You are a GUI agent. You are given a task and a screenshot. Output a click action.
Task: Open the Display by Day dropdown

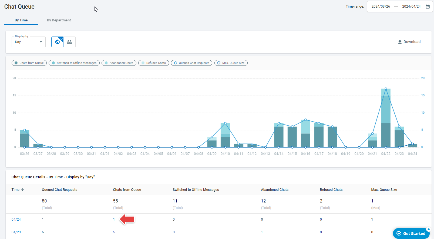(29, 42)
